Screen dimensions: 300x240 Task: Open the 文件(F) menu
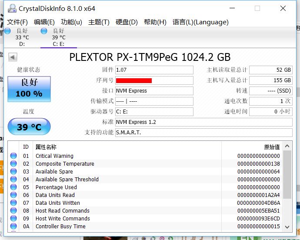click(17, 22)
